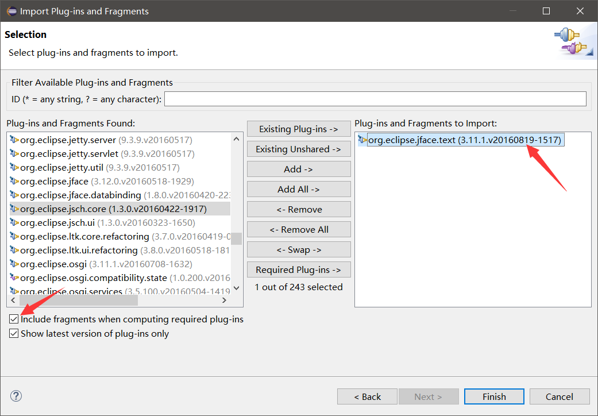Click the org.eclipse.osgi.compatibility.state fragment icon
598x416 pixels.
(x=14, y=278)
